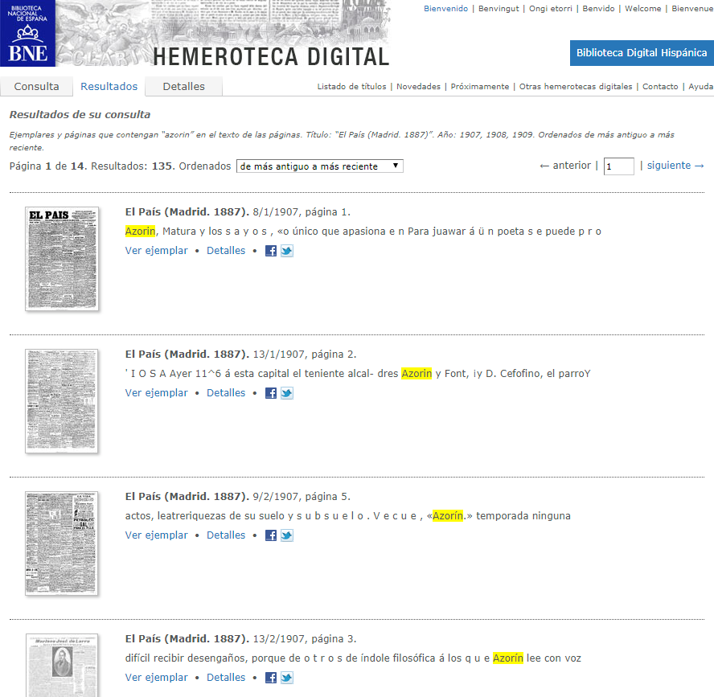This screenshot has width=714, height=697.
Task: Switch to the Detalles tab
Action: [184, 87]
